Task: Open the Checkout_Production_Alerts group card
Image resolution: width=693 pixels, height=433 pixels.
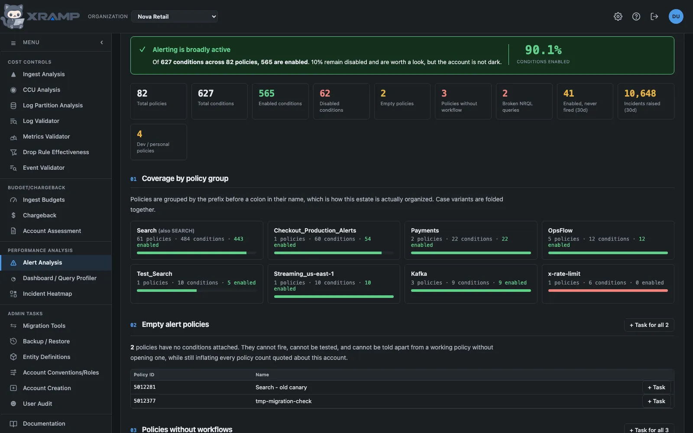Action: pos(334,240)
